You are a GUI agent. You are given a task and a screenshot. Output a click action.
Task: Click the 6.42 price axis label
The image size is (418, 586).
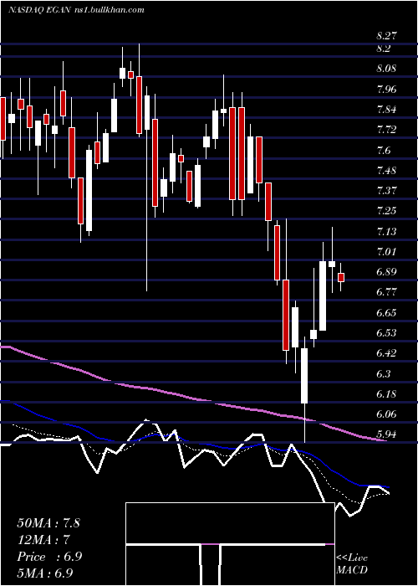click(x=386, y=353)
